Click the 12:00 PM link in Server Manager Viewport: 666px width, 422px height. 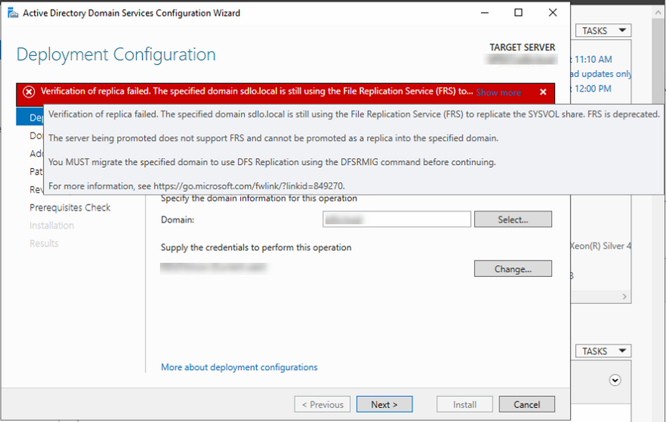pyautogui.click(x=593, y=89)
